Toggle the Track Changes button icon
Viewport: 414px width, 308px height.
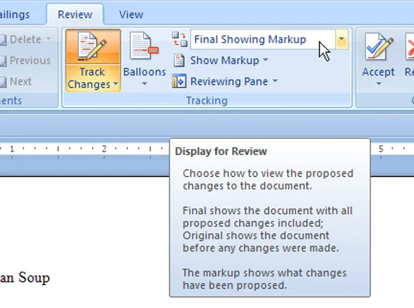coord(92,46)
